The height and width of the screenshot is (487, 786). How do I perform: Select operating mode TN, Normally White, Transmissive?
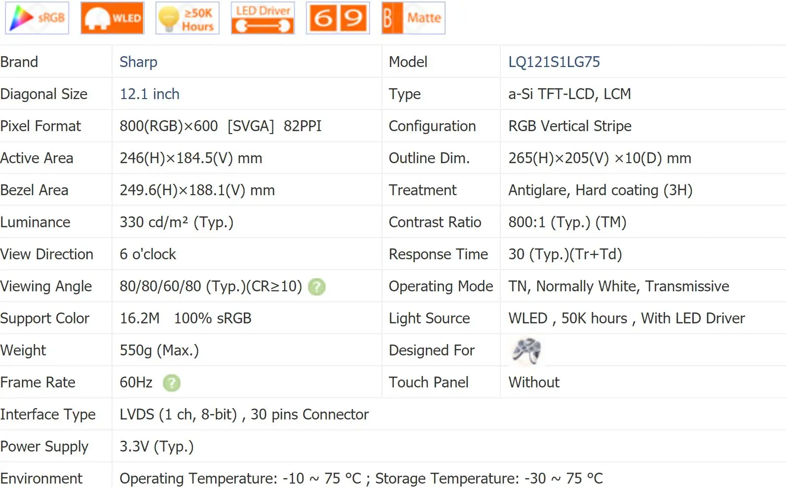pos(619,286)
